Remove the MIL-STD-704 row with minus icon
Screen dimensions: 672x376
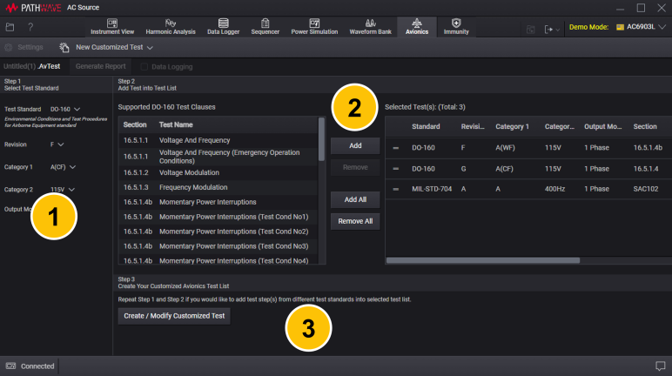tap(395, 189)
